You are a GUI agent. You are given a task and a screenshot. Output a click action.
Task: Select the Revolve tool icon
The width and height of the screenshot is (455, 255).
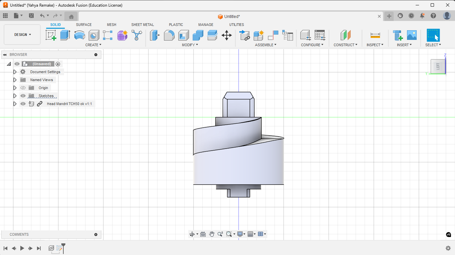[x=79, y=35]
